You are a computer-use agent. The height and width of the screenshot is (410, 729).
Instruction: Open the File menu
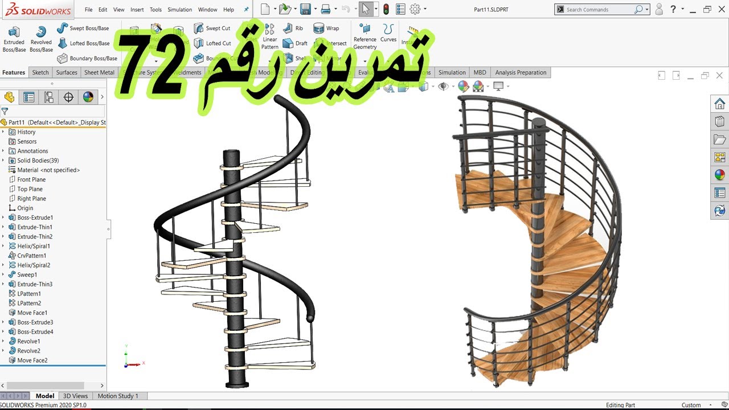88,10
